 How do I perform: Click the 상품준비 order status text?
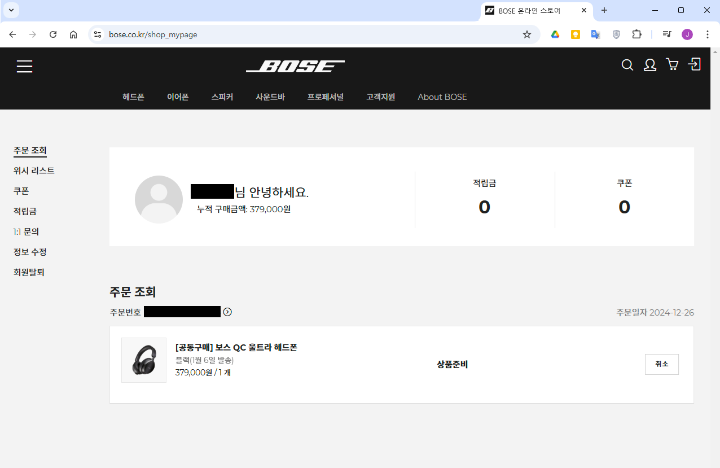click(453, 364)
